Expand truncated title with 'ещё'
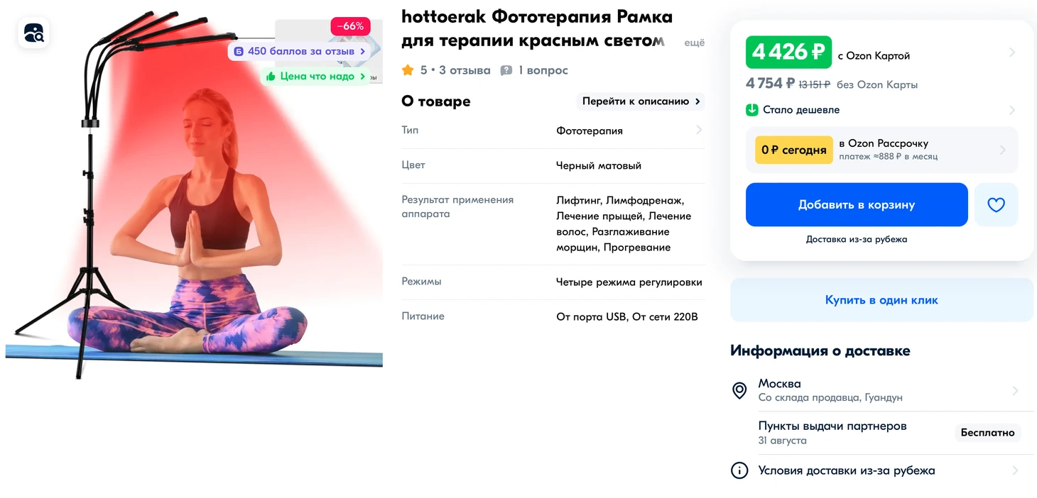This screenshot has height=498, width=1037. click(x=694, y=43)
